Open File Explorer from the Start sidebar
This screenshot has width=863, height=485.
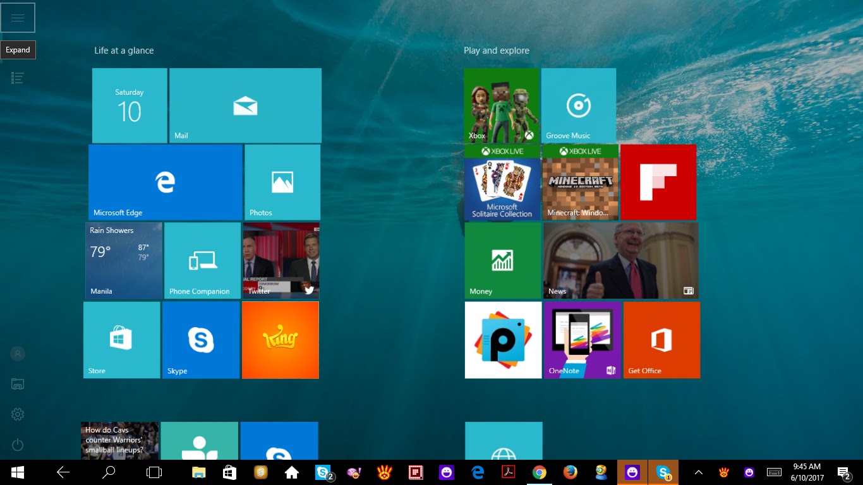click(18, 384)
